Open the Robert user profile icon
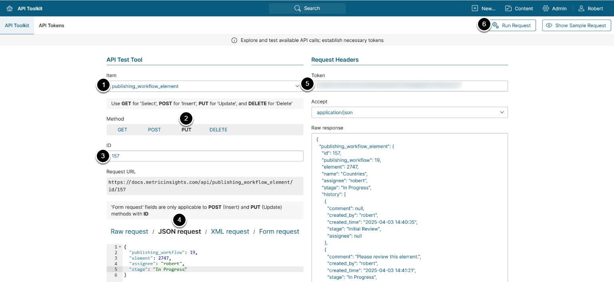 point(581,8)
